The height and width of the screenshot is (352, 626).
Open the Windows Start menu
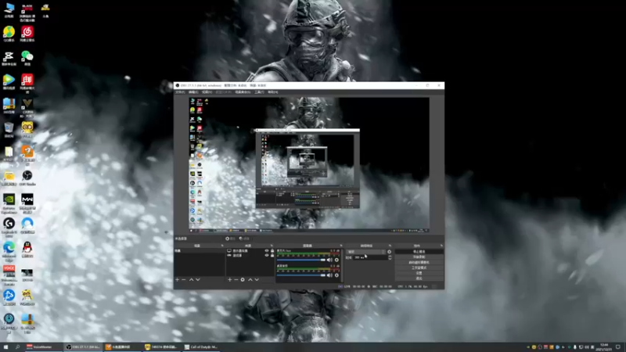6,347
